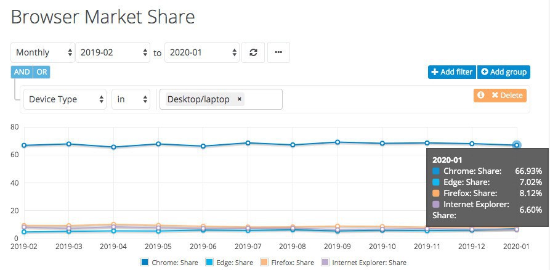This screenshot has width=550, height=270.
Task: Delete the Device Type filter row
Action: pos(507,96)
